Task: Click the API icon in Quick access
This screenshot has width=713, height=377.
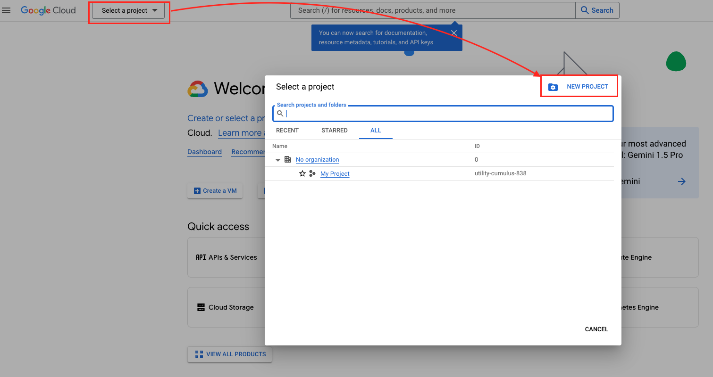Action: coord(201,257)
